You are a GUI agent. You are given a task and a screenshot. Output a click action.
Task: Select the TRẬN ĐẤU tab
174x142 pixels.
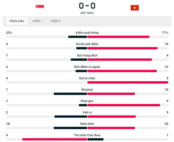pyautogui.click(x=17, y=21)
